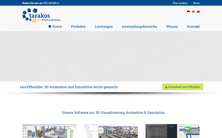The image size is (222, 138).
Task: Switch language via Chinese flag
Action: [198, 11]
